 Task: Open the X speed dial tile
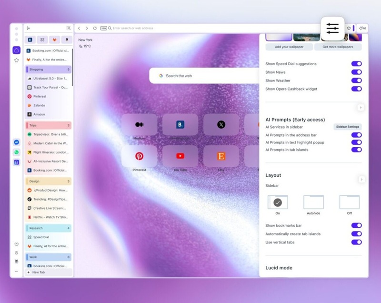tap(221, 125)
